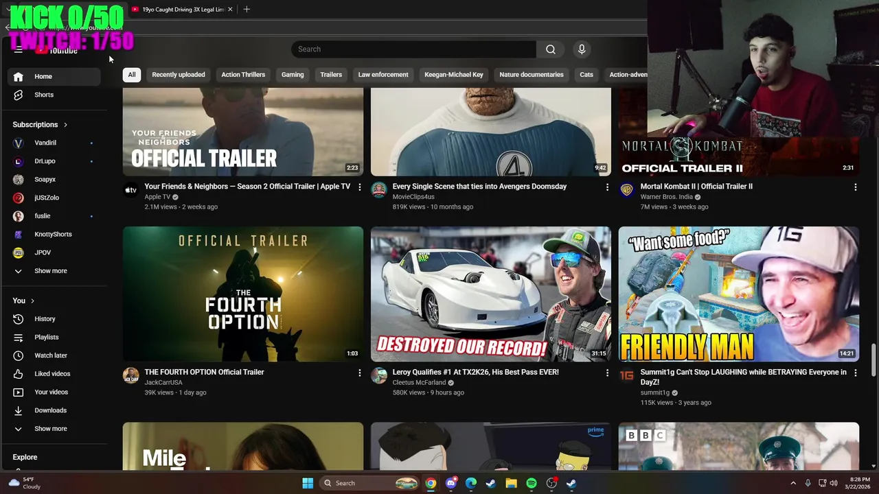Screen dimensions: 879x494
Task: Click the search magnifier button
Action: coord(551,49)
